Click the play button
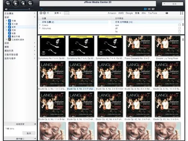Screen dimensions: 188x141 coord(15,3)
